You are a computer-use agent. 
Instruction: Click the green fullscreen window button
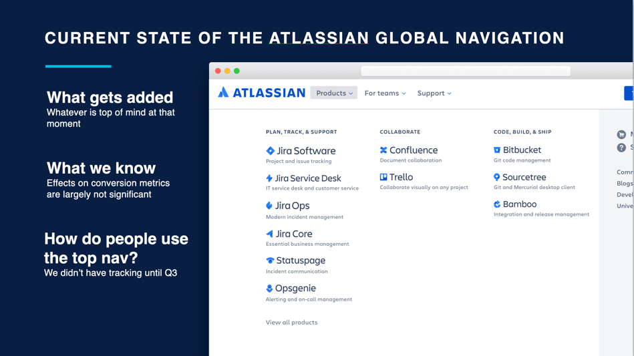[236, 71]
